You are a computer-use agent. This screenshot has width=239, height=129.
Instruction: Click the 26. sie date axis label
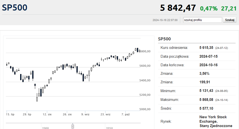click(67, 114)
